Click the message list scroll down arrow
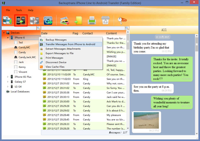Image resolution: width=200 pixels, height=141 pixels. pos(128,128)
